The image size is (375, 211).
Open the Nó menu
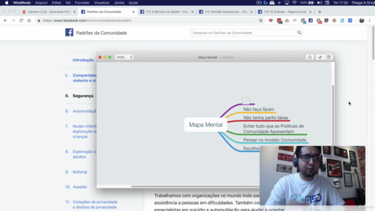(x=68, y=2)
